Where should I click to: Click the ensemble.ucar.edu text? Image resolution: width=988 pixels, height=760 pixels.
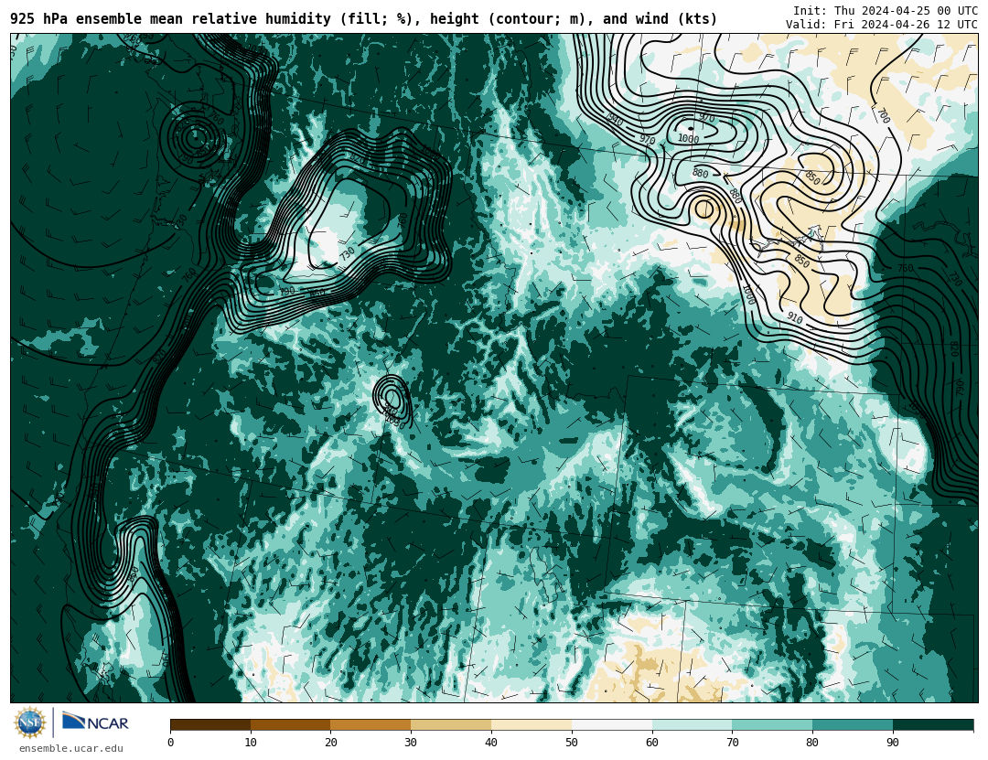71,749
